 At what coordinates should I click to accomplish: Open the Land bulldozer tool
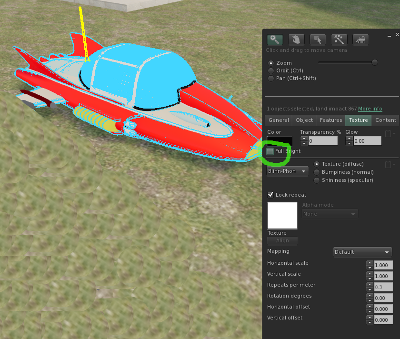pos(360,40)
